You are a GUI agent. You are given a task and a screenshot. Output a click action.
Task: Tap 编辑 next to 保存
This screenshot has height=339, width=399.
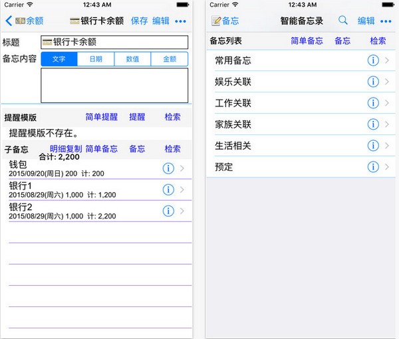(x=161, y=21)
